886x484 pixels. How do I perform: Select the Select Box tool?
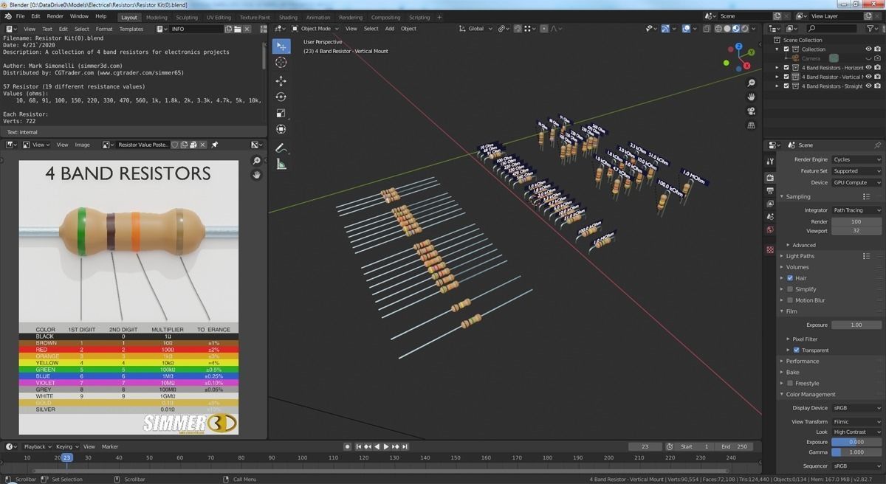coord(281,46)
